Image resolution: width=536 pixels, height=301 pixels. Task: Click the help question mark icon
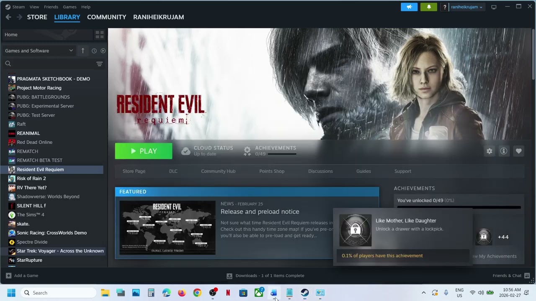445,7
